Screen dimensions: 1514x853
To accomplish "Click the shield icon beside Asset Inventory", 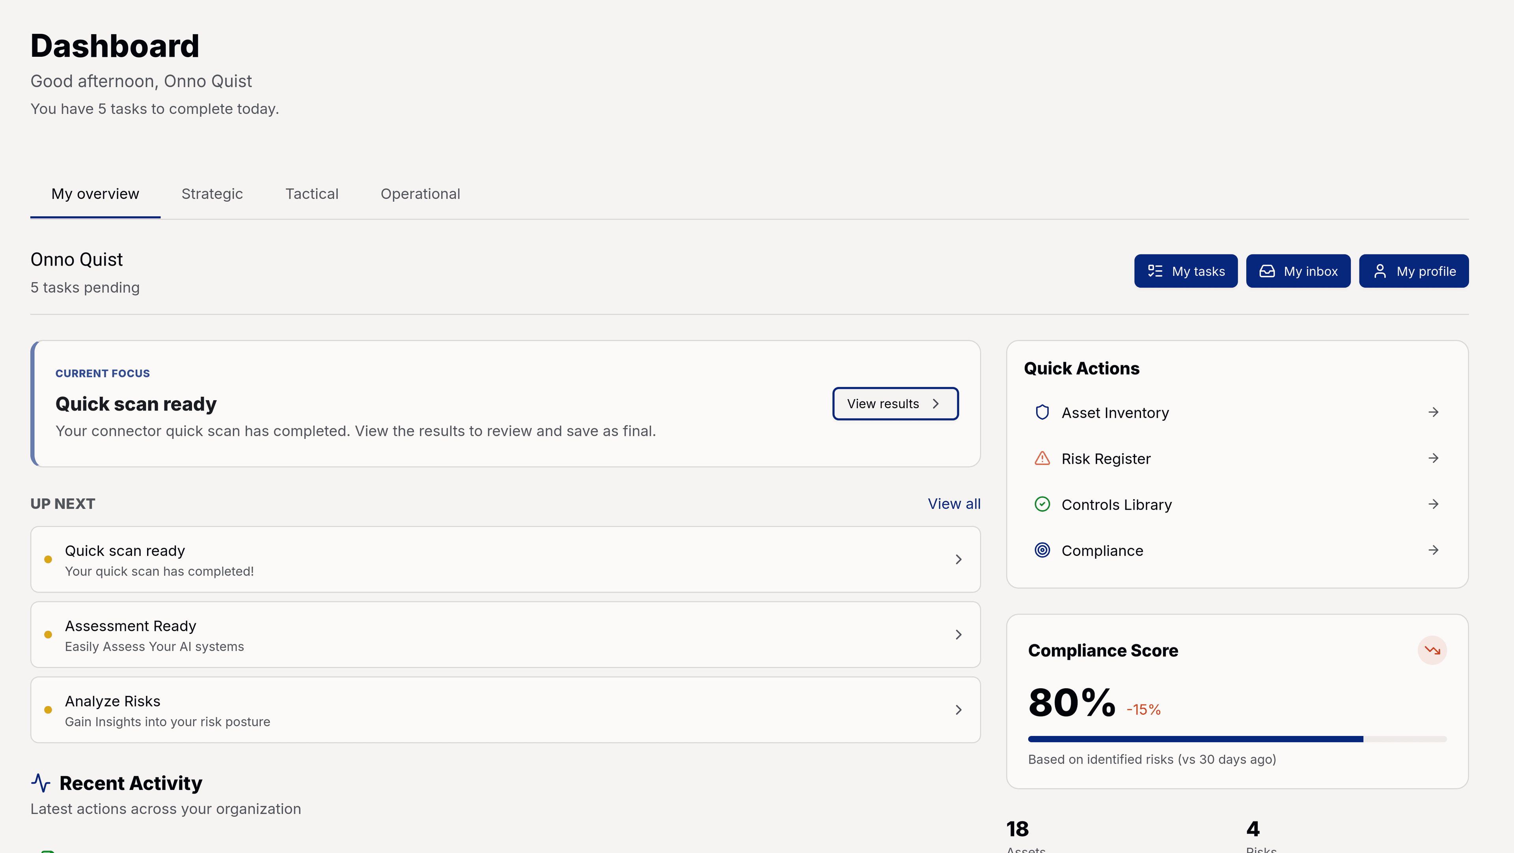I will [x=1041, y=413].
